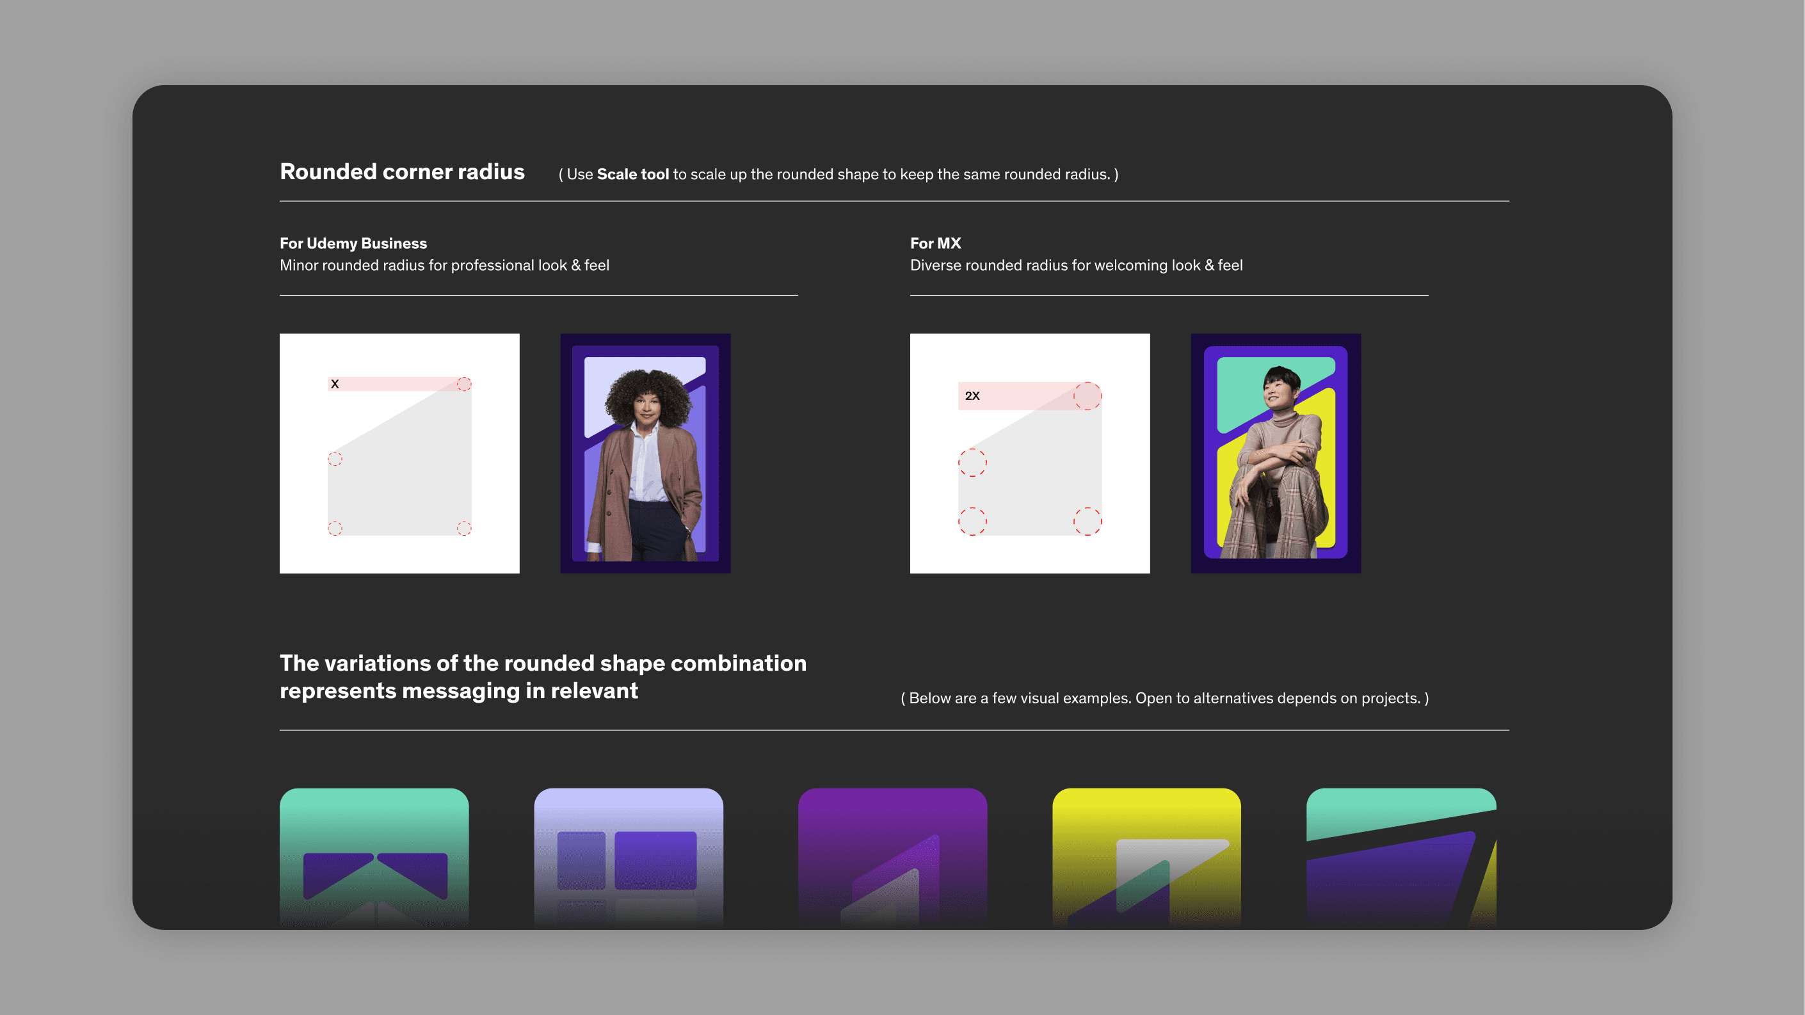Click the 'For Udemy Business' heading

[x=353, y=243]
